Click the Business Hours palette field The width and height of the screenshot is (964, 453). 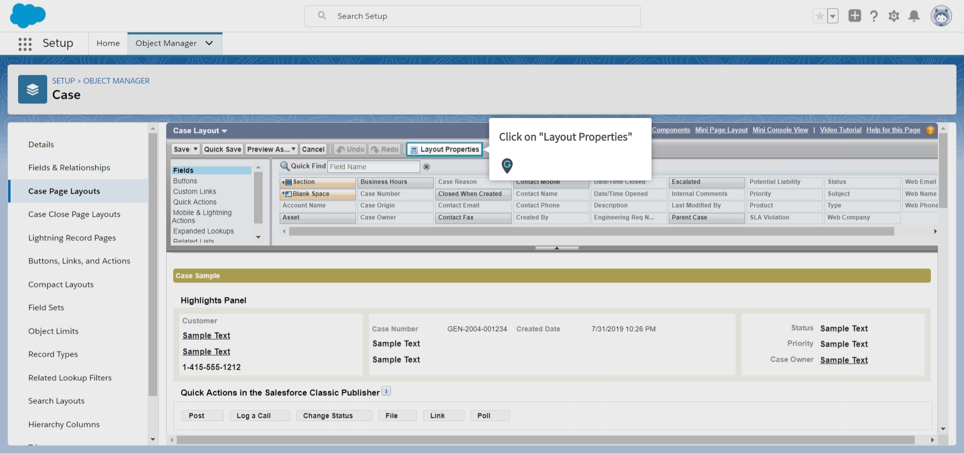395,182
